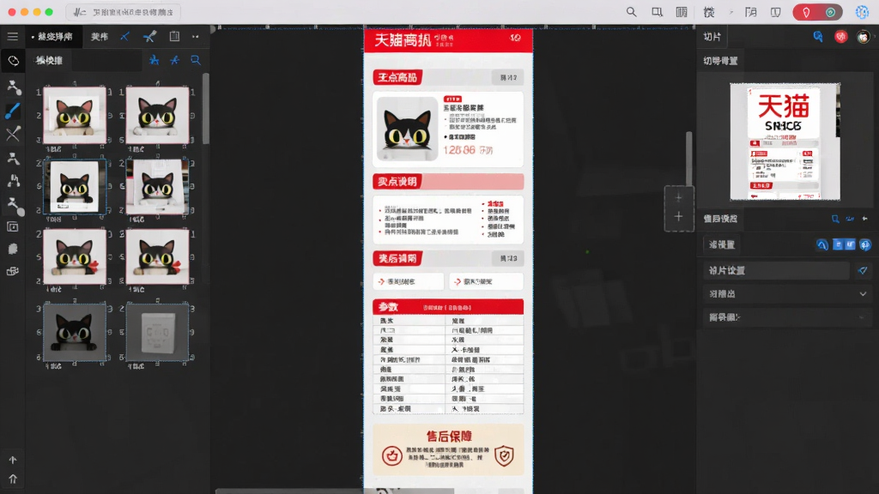Select the tag tool in left toolbar

click(x=13, y=61)
